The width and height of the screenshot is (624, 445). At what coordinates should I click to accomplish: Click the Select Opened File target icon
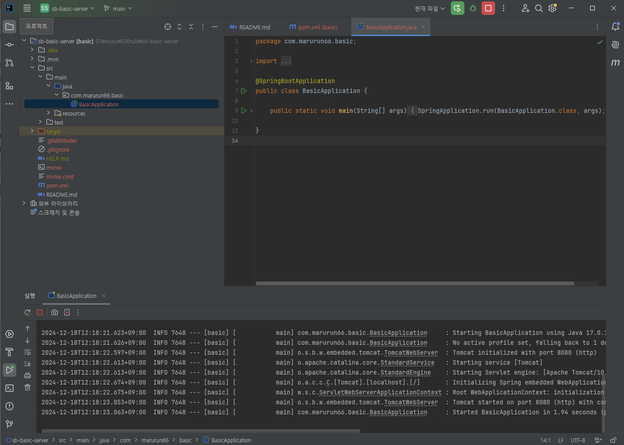click(168, 27)
